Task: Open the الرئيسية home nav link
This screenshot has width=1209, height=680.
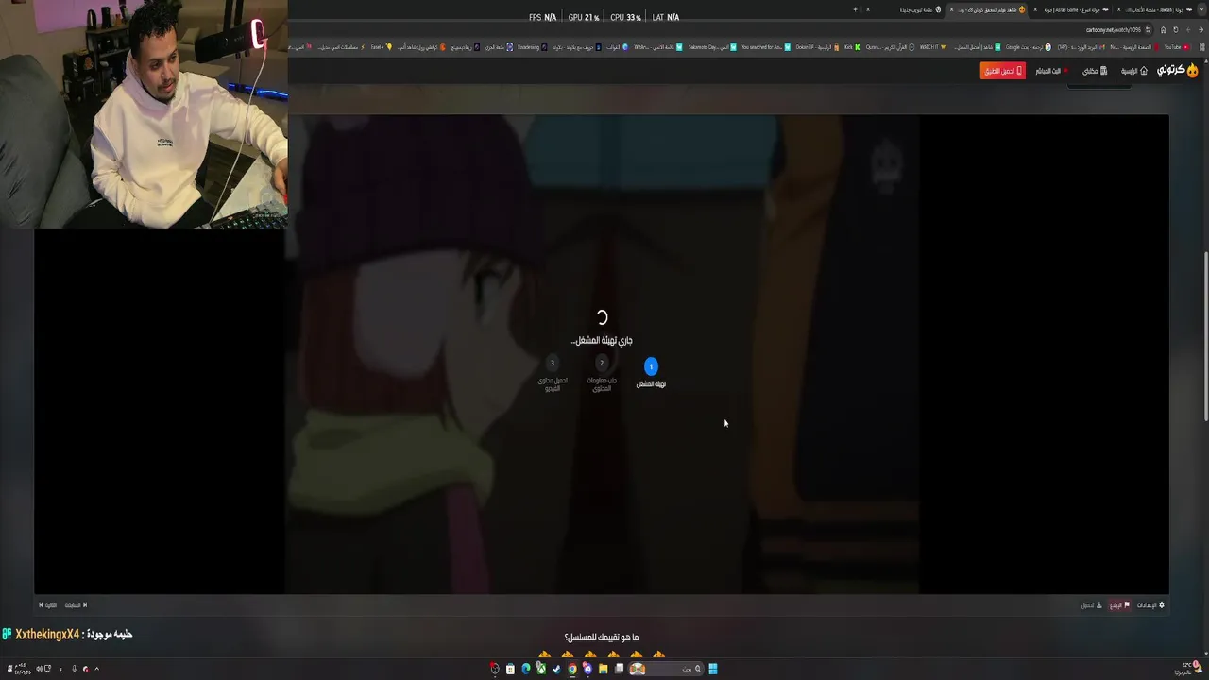Action: [x=1134, y=71]
